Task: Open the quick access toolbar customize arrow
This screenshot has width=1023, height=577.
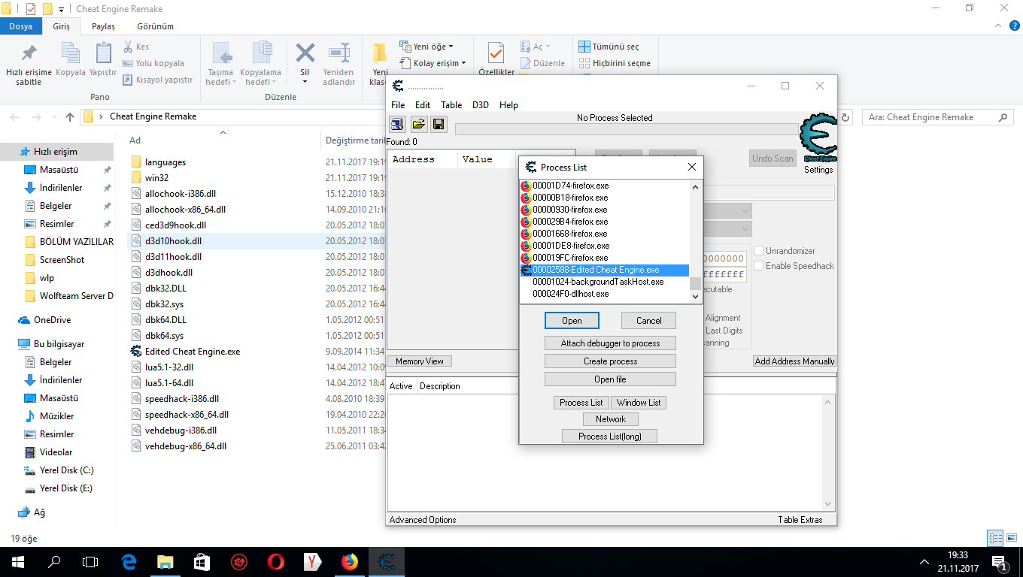Action: click(61, 10)
